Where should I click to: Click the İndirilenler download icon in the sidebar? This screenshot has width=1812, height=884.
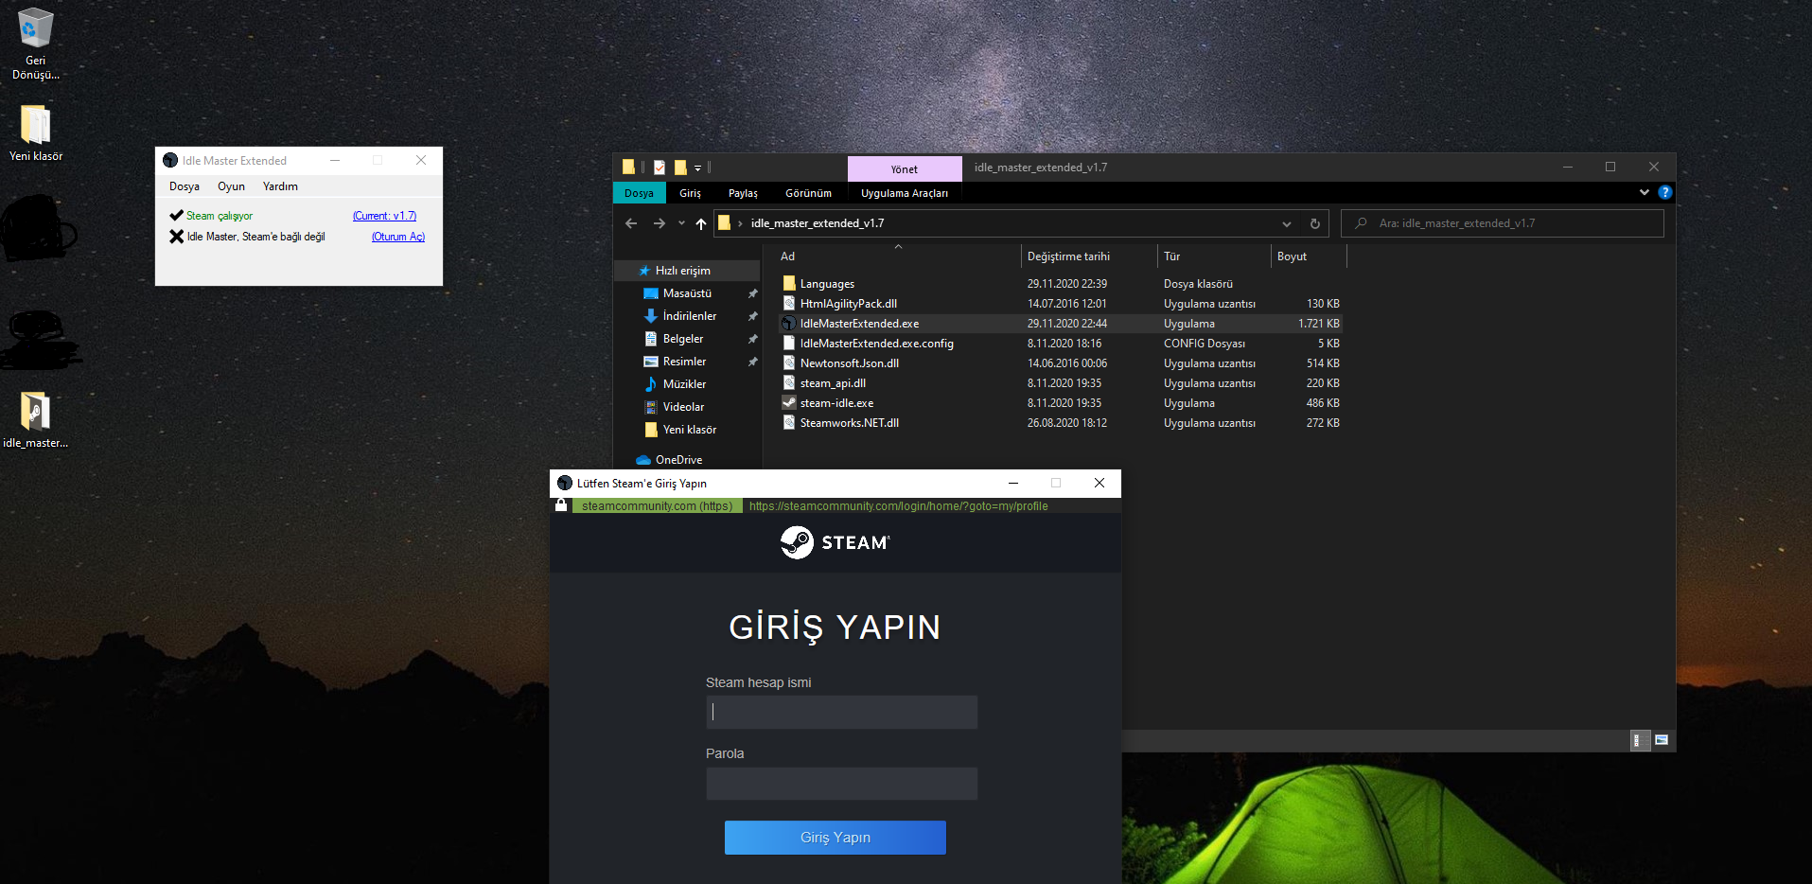tap(651, 316)
